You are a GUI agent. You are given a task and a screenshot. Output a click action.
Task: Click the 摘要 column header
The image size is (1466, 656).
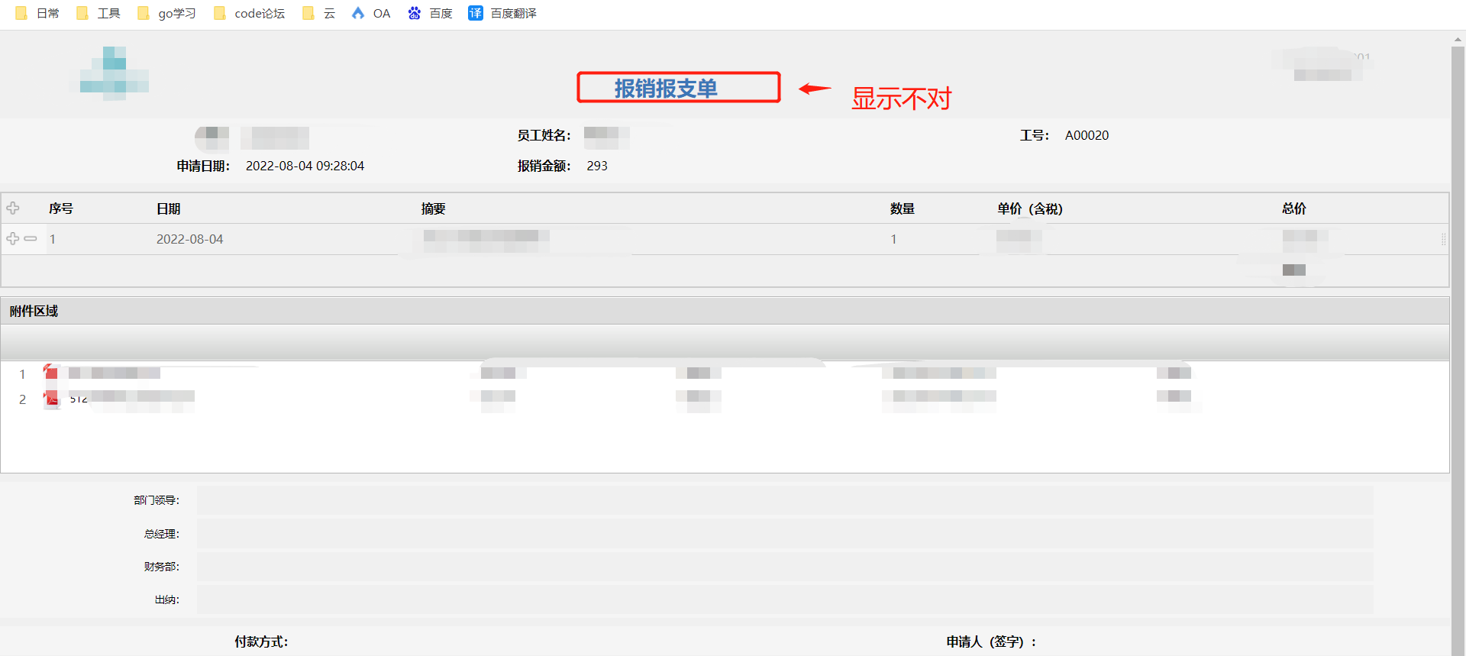click(433, 208)
